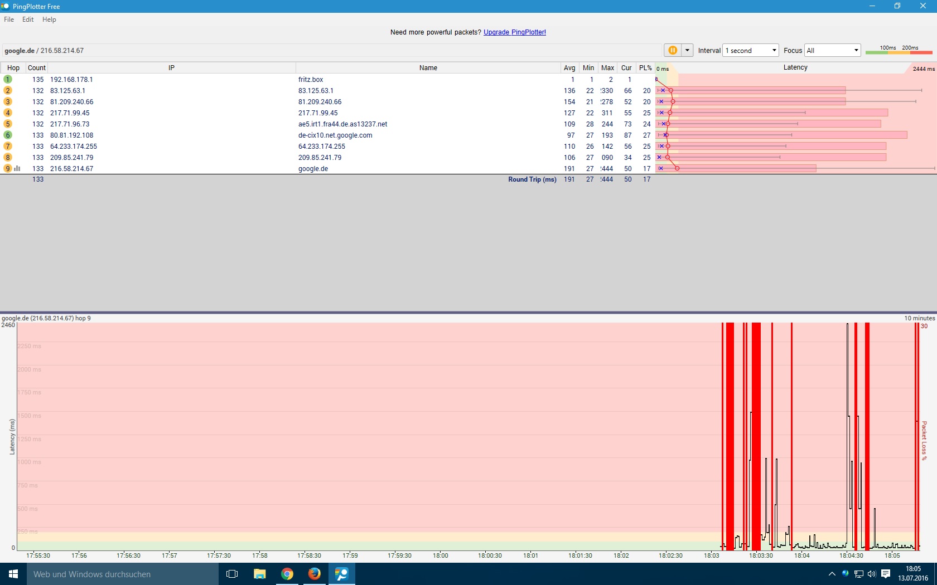Follow the Upgrade PingPlotter! link
937x585 pixels.
[x=515, y=32]
